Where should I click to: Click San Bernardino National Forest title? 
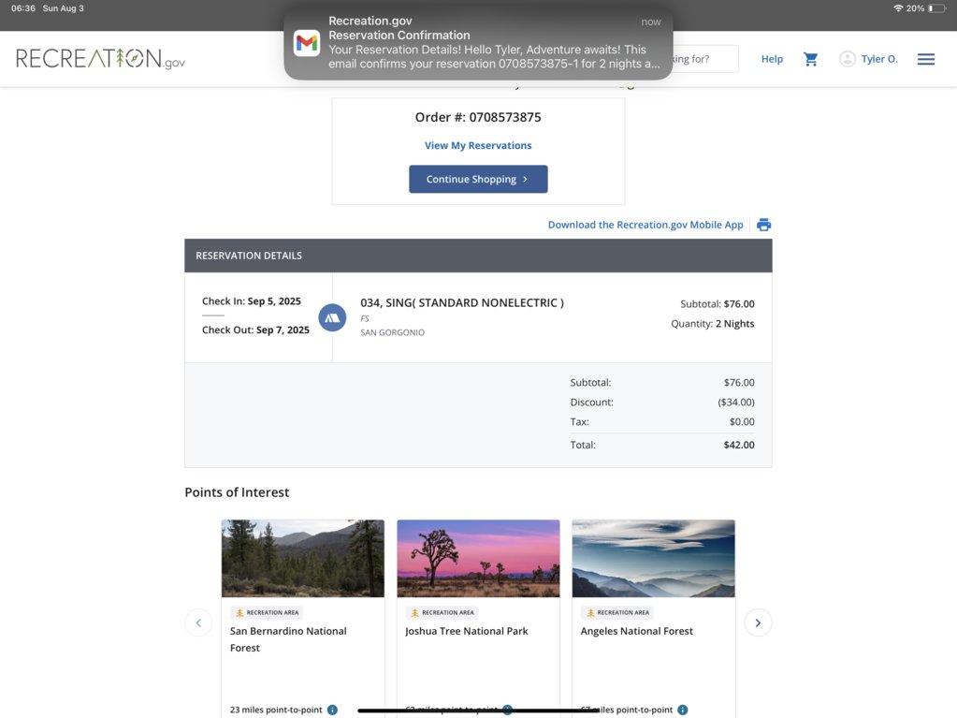pyautogui.click(x=288, y=639)
